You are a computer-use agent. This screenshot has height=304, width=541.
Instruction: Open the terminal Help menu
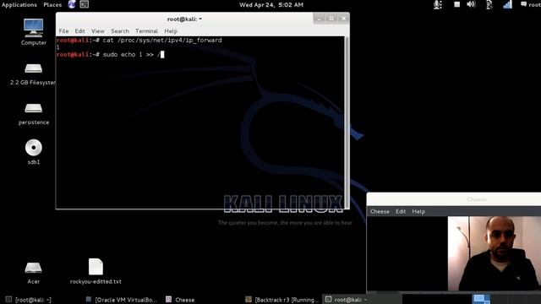click(x=171, y=31)
